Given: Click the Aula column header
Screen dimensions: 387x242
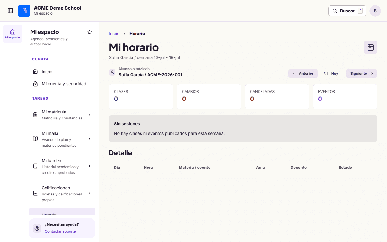Looking at the screenshot, I should pos(260,168).
